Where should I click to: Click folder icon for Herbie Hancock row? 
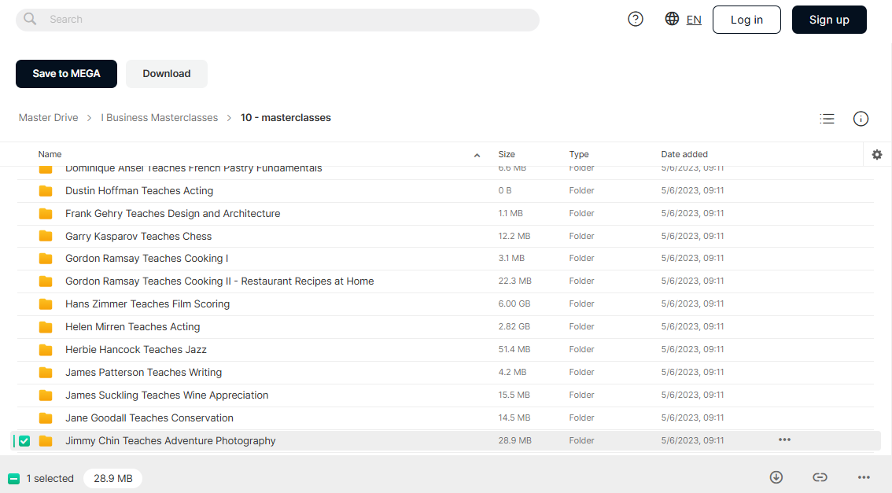tap(46, 350)
